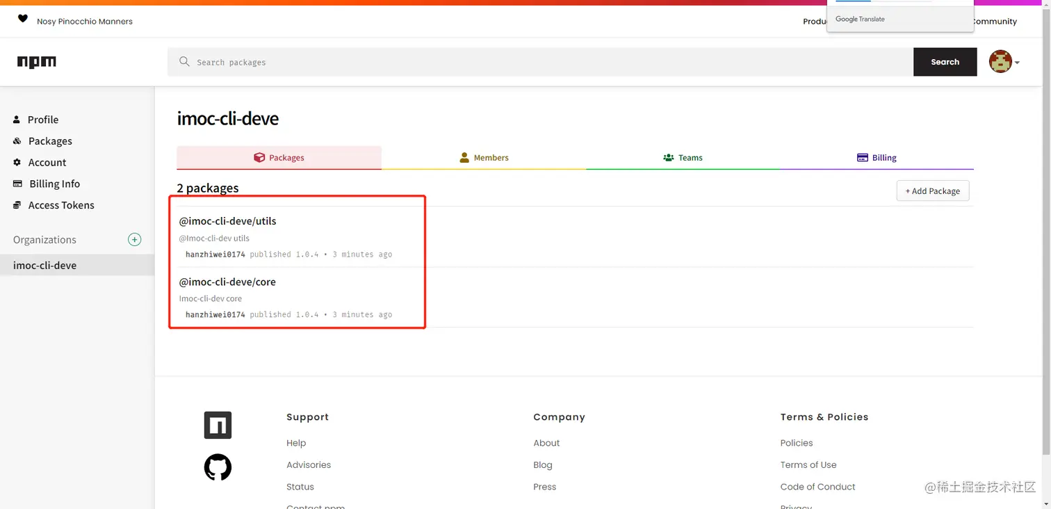Open the Blog footer link
This screenshot has height=509, width=1051.
pos(543,465)
